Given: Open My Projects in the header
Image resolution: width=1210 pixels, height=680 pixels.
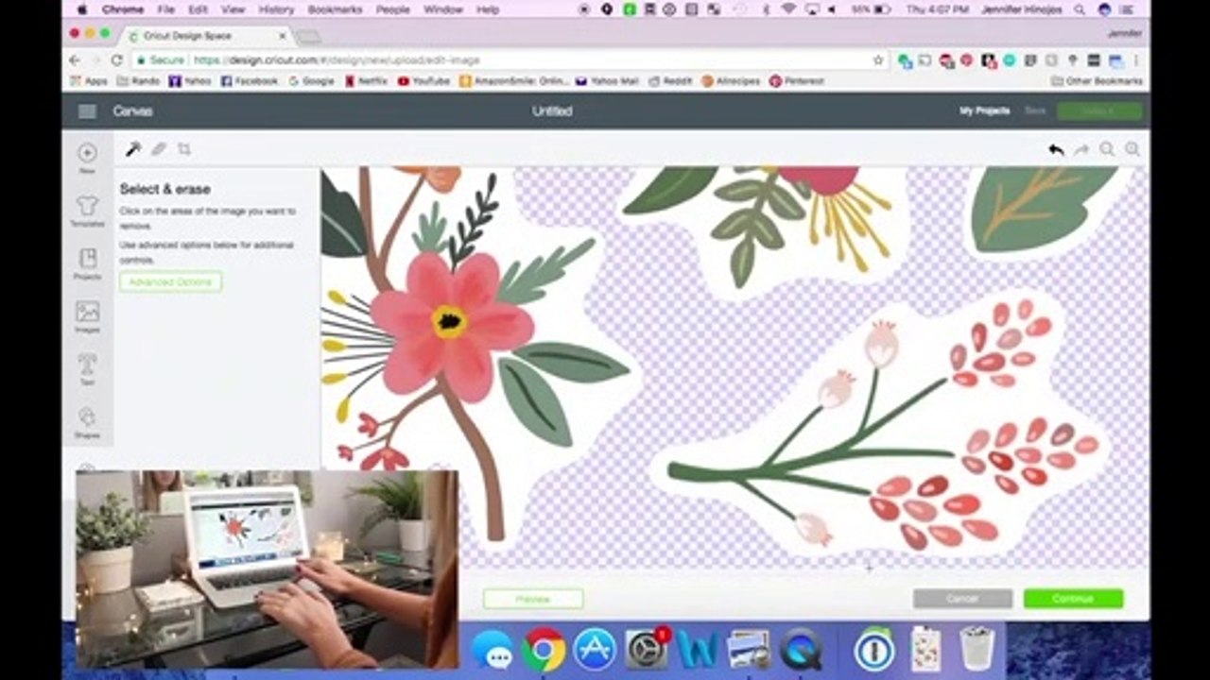Looking at the screenshot, I should pyautogui.click(x=985, y=111).
